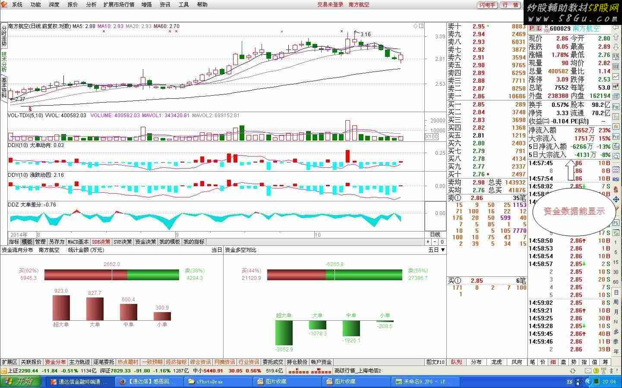Open the 五日 dropdown in 资金多空对比 panel
This screenshot has width=622, height=388.
tap(436, 250)
